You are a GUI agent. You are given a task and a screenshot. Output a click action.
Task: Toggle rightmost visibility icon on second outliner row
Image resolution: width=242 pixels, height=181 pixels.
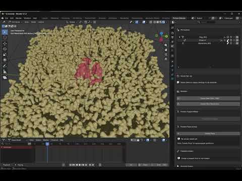pos(237,40)
